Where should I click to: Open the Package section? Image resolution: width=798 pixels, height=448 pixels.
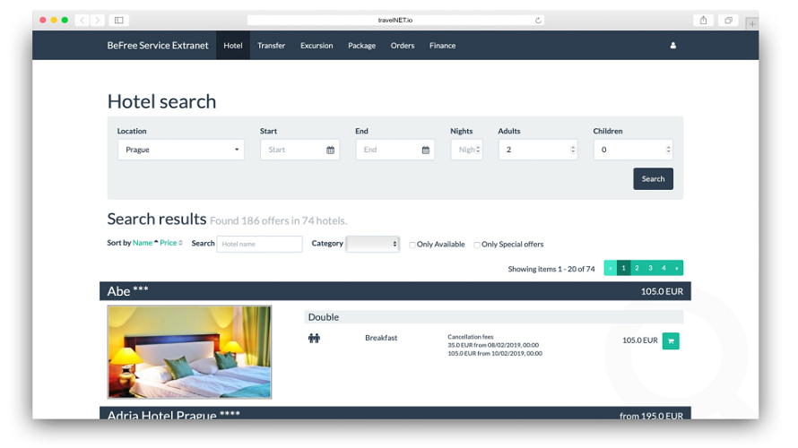[x=362, y=46]
